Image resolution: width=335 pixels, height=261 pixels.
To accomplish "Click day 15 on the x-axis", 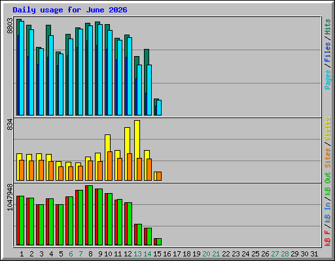I will click(x=157, y=254).
